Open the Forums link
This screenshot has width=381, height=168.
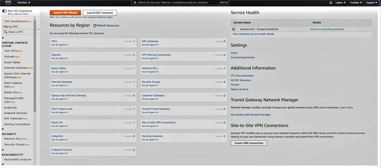coord(235,85)
